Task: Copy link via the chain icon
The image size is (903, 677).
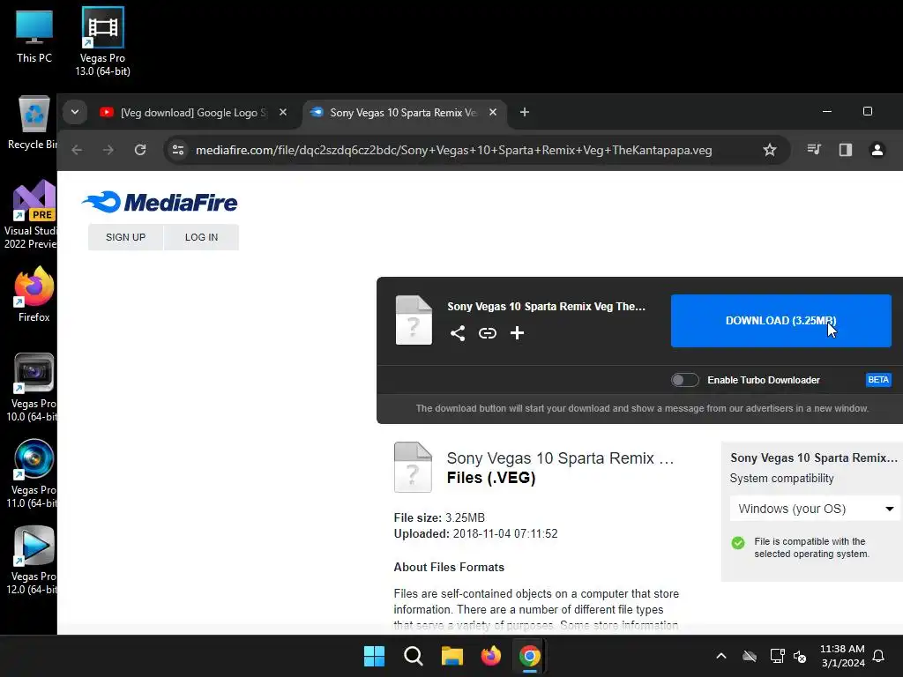Action: coord(487,332)
